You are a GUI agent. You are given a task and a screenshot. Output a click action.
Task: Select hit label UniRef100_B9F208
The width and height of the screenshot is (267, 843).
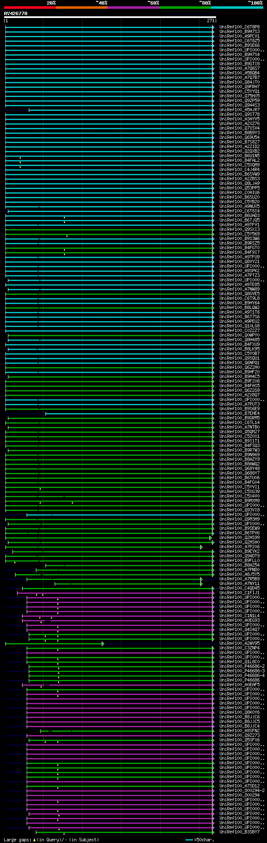[239, 381]
